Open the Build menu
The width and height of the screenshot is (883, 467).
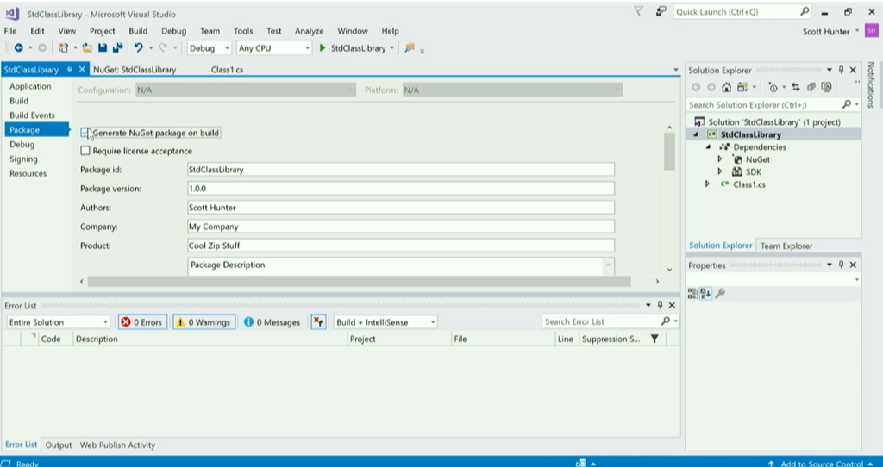[x=138, y=31]
